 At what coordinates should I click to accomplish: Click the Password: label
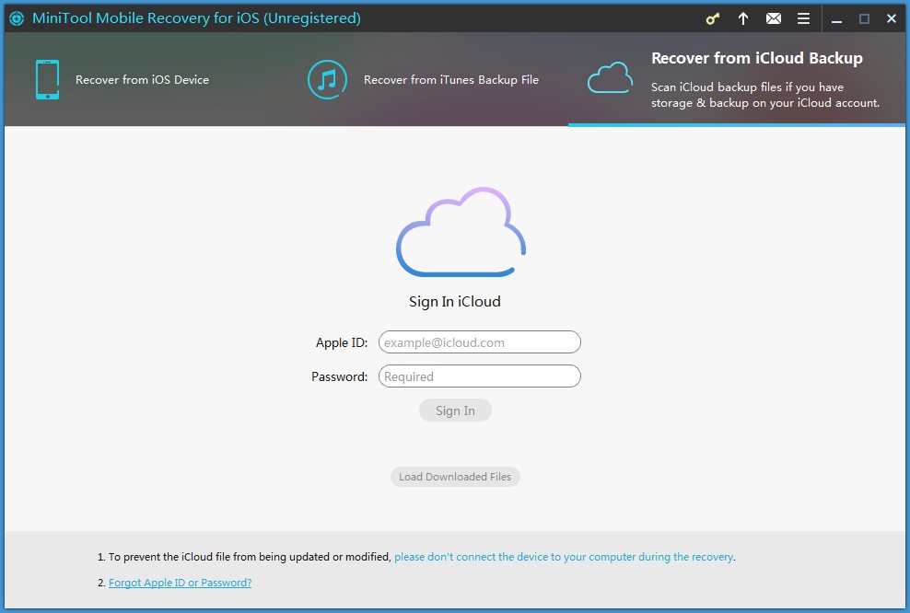tap(340, 376)
